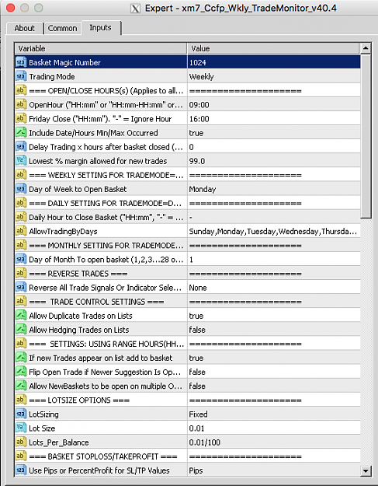
Task: Click the icon beside OPEN/CLOSE HOURS(s) header row
Action: pos(21,90)
